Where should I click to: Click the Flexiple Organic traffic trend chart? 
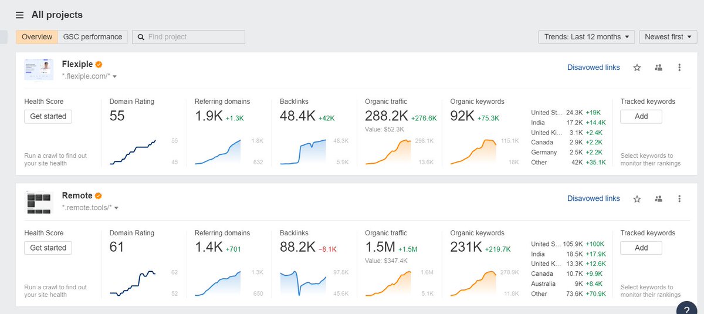click(x=388, y=152)
